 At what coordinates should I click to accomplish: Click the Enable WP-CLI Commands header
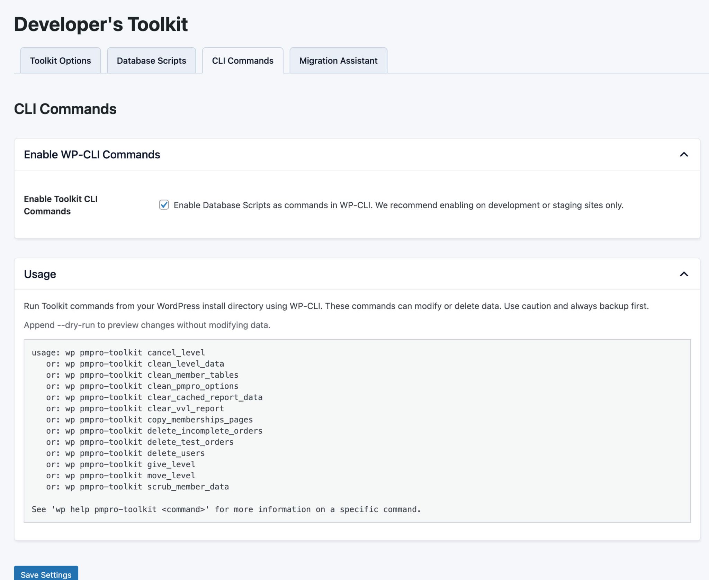[x=92, y=155]
